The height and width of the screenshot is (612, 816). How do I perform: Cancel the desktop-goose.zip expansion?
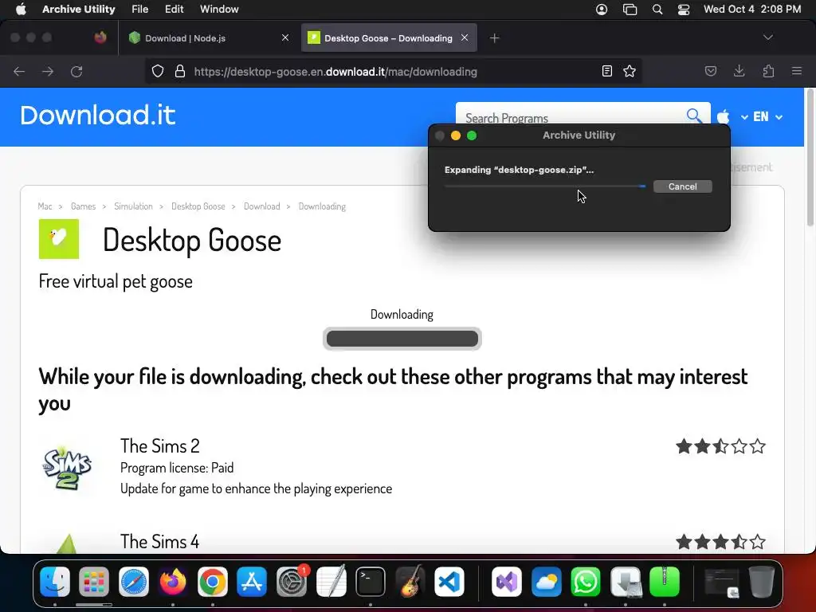coord(682,186)
